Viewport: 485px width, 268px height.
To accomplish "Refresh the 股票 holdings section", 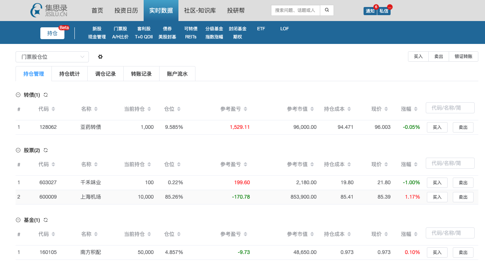I will [46, 150].
